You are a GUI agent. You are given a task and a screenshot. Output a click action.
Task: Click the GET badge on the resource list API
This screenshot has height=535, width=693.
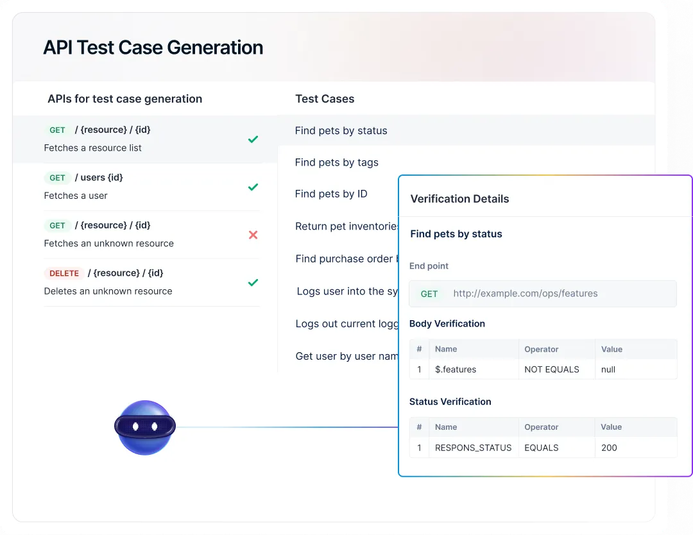58,130
